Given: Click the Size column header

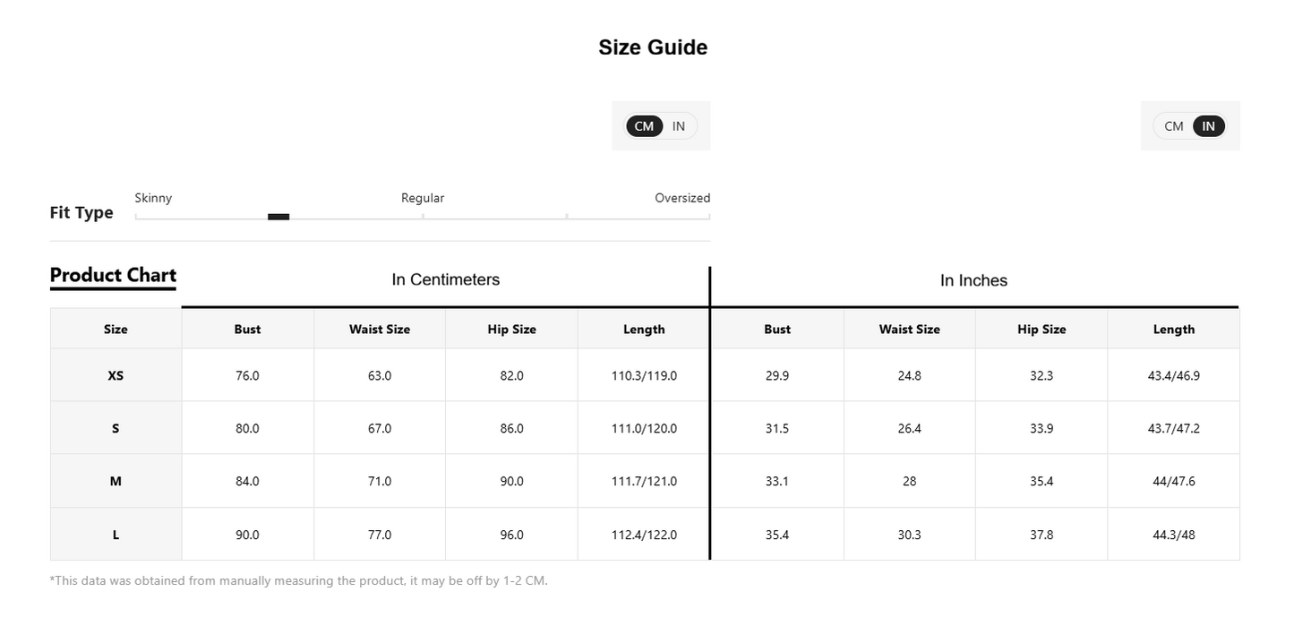Looking at the screenshot, I should [116, 329].
